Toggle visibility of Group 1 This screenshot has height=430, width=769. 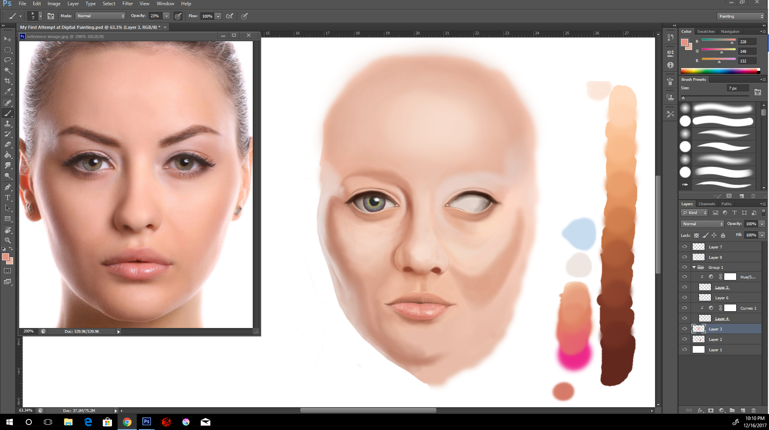(x=685, y=267)
